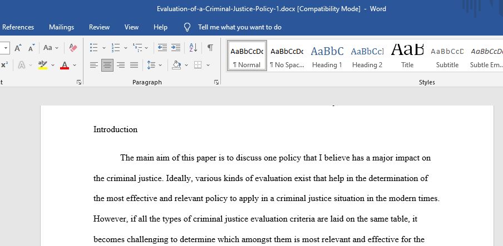Expand line spacing dropdown arrow
Image resolution: width=503 pixels, height=246 pixels.
coord(160,66)
